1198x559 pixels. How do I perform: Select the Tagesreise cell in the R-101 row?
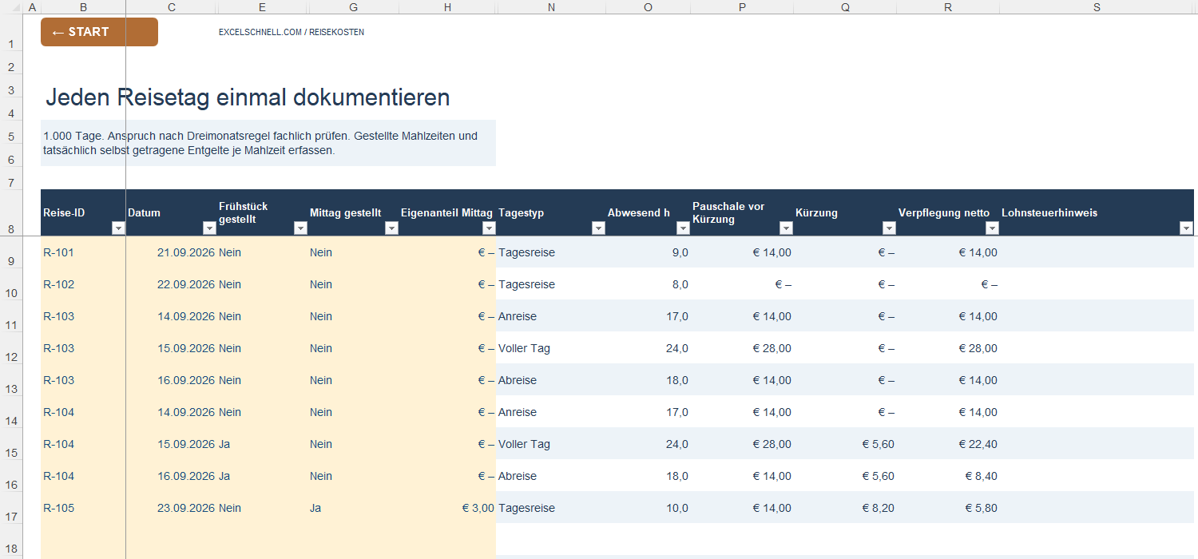[x=551, y=252]
